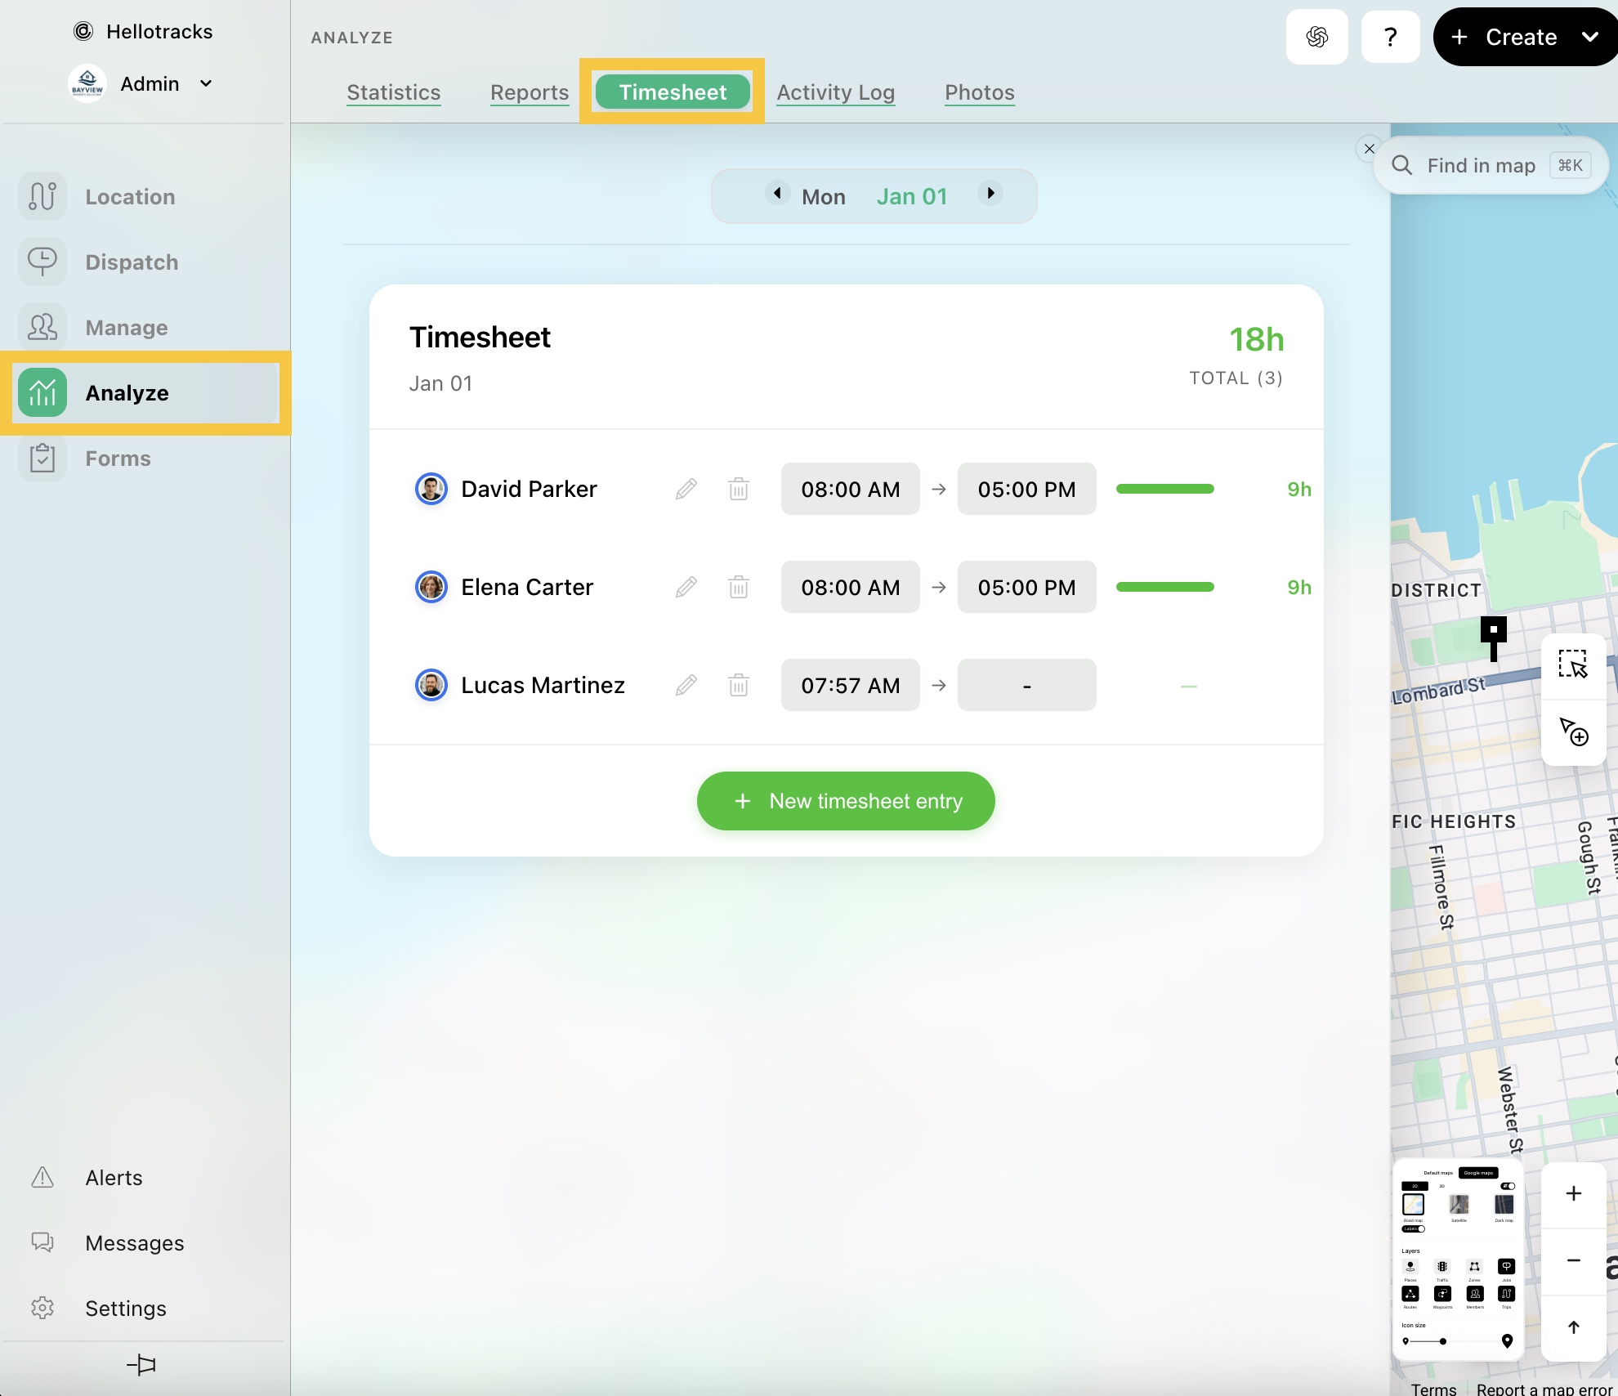1618x1396 pixels.
Task: Toggle the Routes map layer
Action: point(1410,1294)
